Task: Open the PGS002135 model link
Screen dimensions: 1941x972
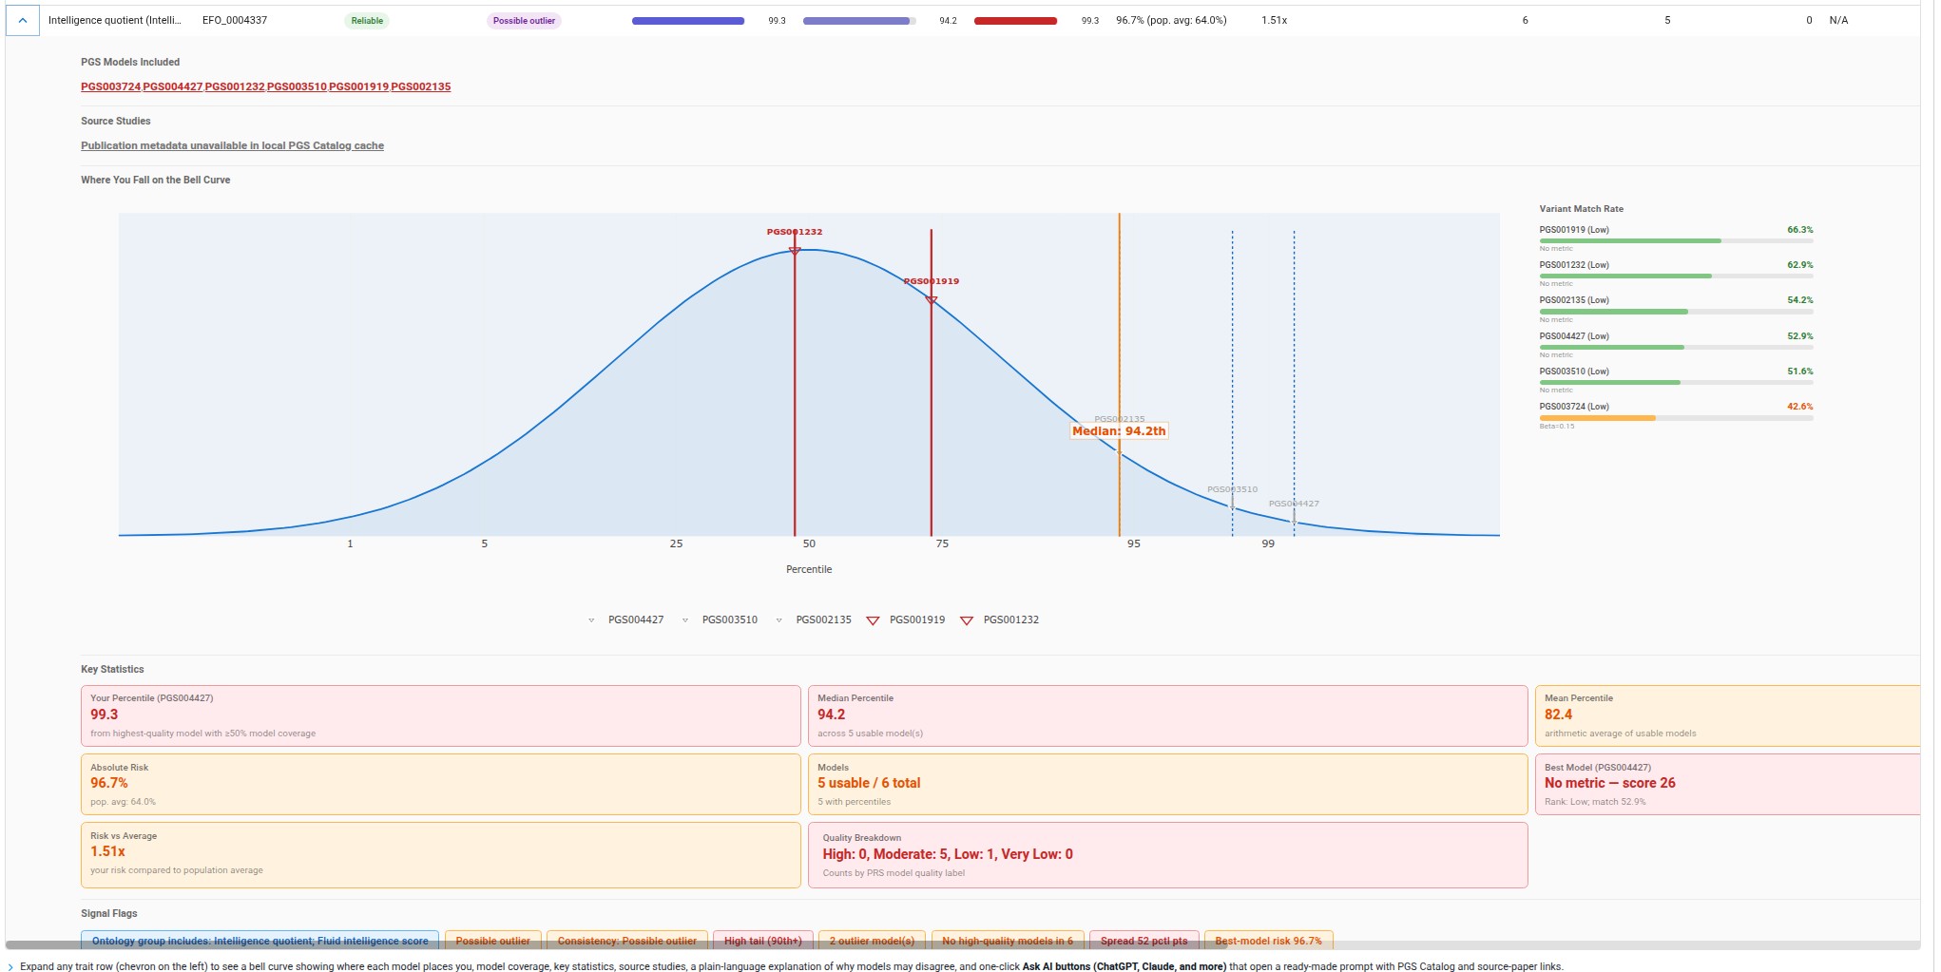Action: point(421,86)
